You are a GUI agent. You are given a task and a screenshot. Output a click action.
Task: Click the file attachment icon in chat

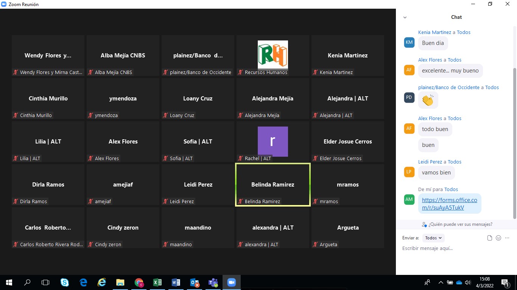pos(490,238)
